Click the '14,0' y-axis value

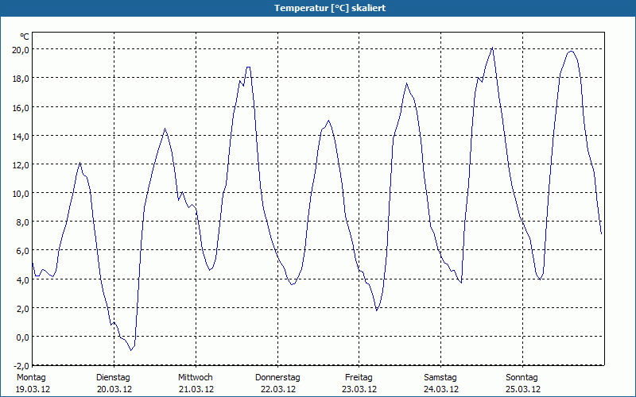click(x=21, y=136)
